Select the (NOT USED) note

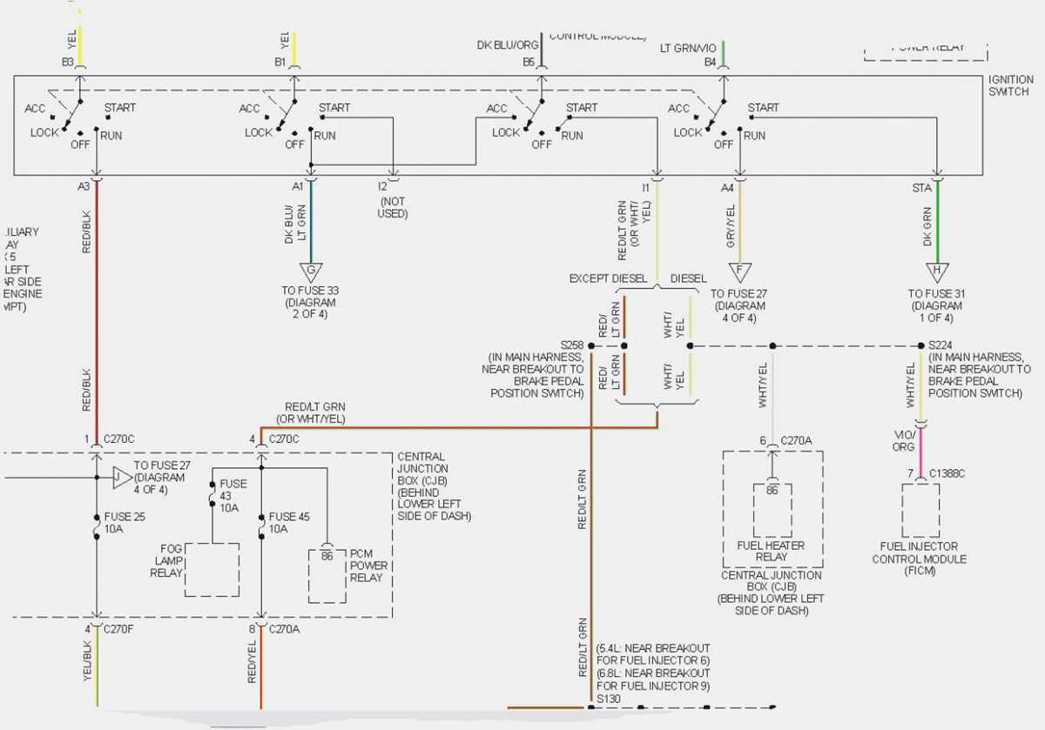pyautogui.click(x=393, y=207)
